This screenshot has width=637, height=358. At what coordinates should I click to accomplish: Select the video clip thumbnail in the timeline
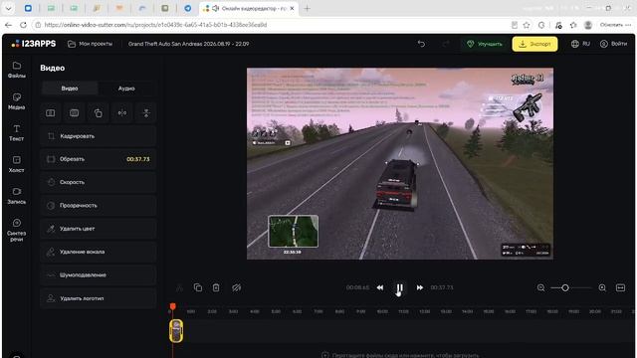[x=176, y=331]
